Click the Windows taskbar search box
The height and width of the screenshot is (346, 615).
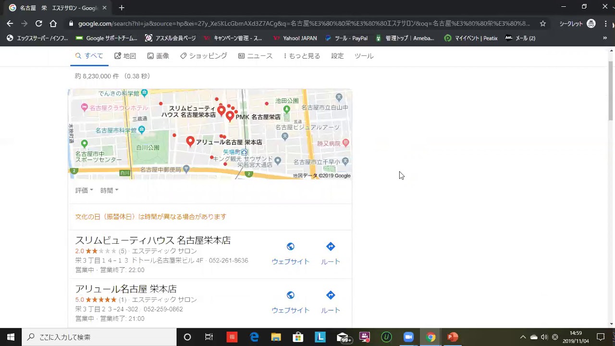click(99, 337)
